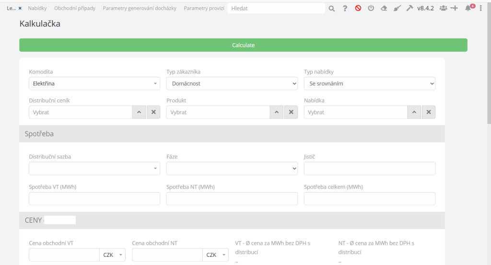Click the search magnifier icon

tap(331, 8)
